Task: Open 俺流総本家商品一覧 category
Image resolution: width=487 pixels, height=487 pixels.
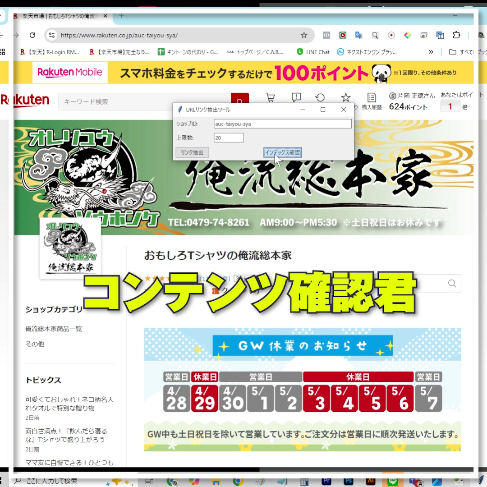Action: click(x=54, y=329)
